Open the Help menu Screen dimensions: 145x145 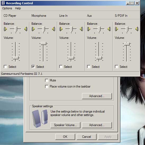pos(18,8)
